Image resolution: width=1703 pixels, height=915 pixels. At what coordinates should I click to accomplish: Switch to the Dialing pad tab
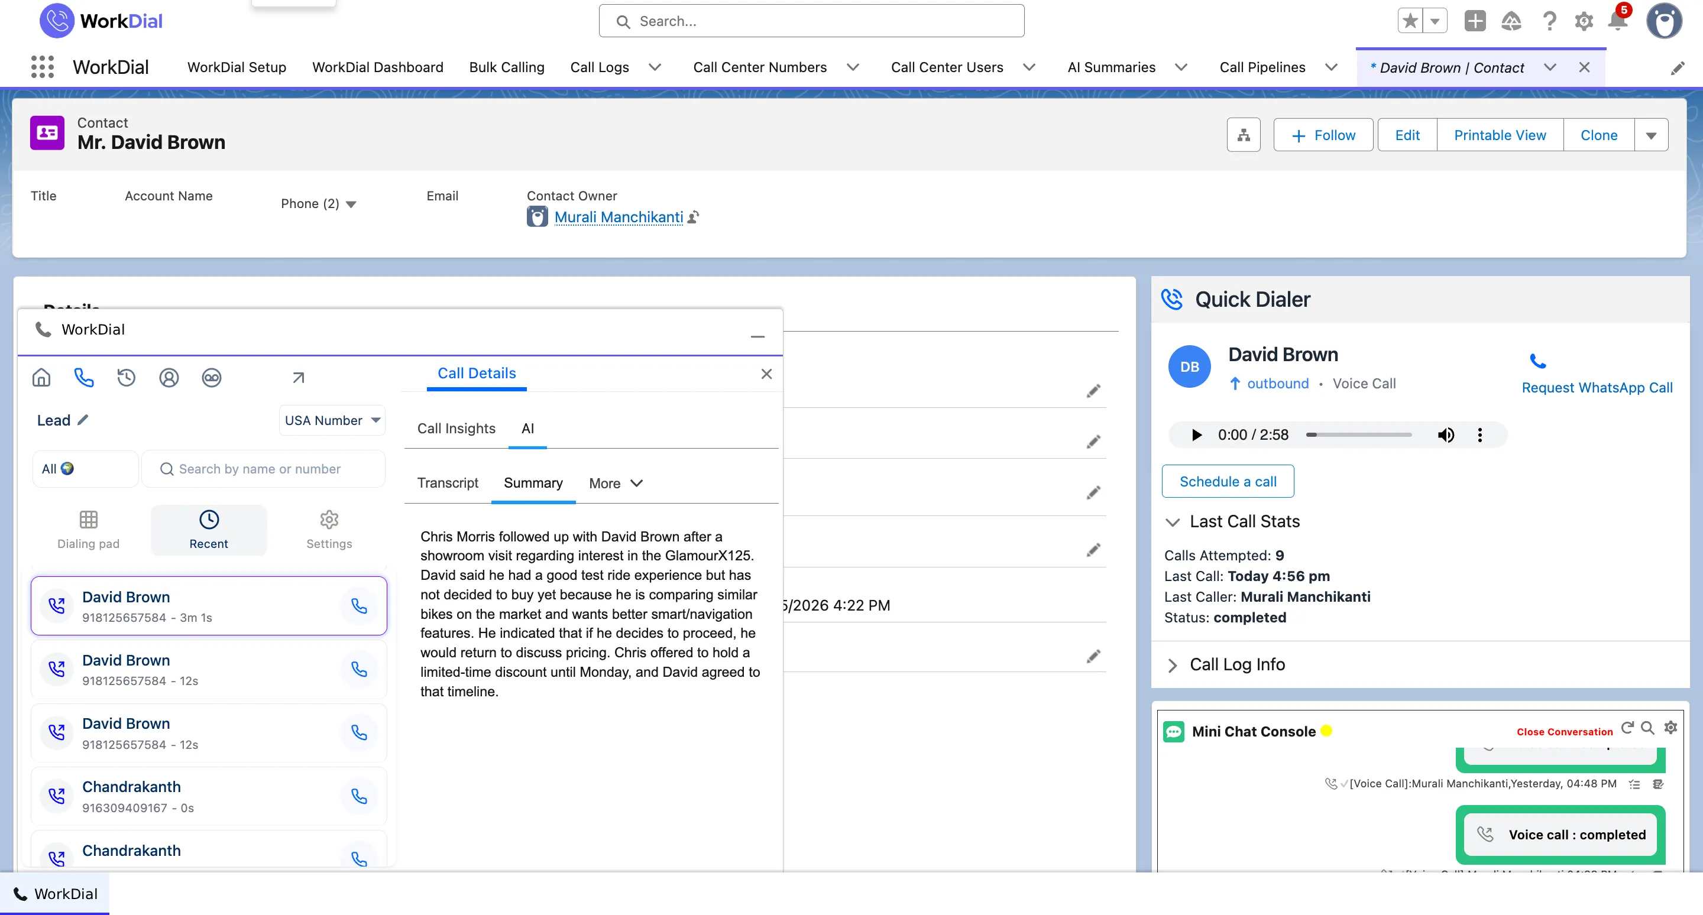(x=89, y=530)
